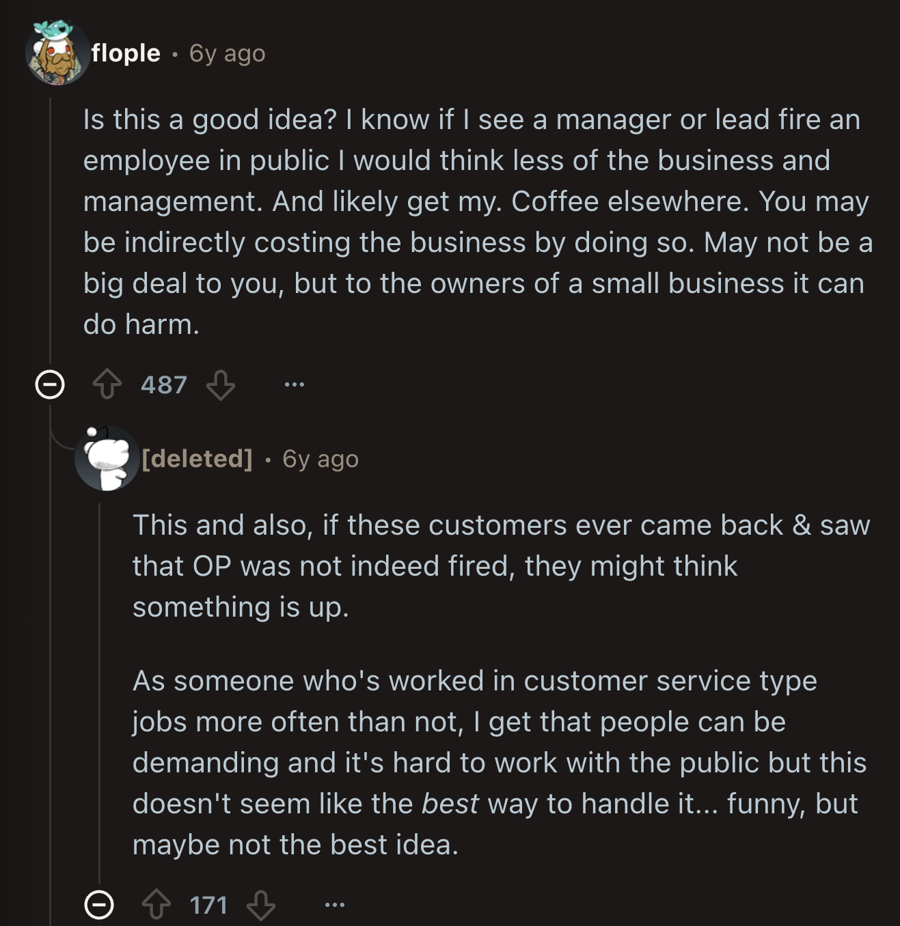Screen dimensions: 900x926
Task: Open the flople username profile link
Action: pos(126,53)
